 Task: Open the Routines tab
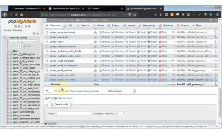coord(166,25)
